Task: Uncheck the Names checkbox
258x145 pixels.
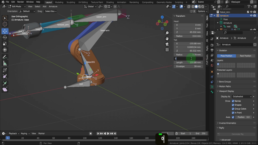Action: tap(233, 101)
